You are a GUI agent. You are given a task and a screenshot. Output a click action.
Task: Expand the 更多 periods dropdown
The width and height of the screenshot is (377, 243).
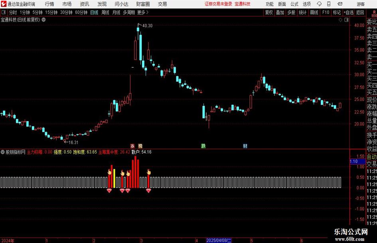pos(143,12)
